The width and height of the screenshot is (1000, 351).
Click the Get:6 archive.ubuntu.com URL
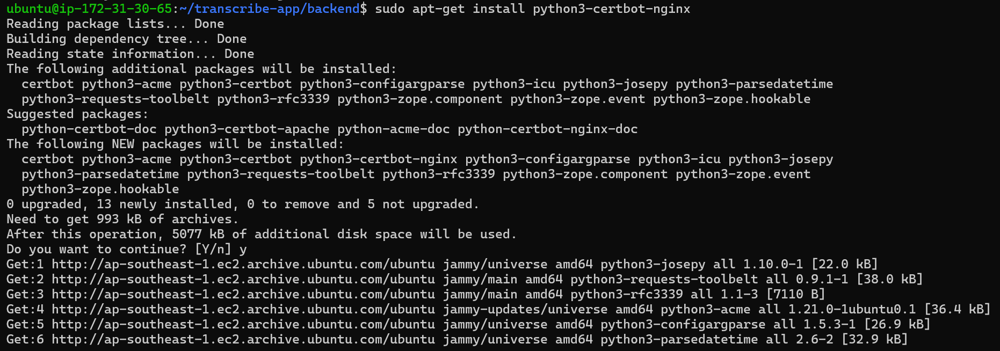pyautogui.click(x=243, y=339)
